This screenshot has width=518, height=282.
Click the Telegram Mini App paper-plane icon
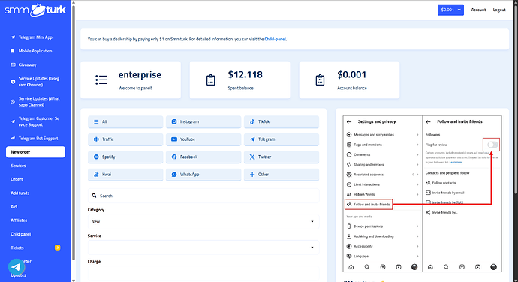pos(13,37)
